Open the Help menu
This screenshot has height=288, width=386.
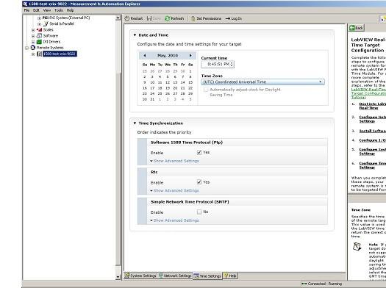click(x=70, y=10)
